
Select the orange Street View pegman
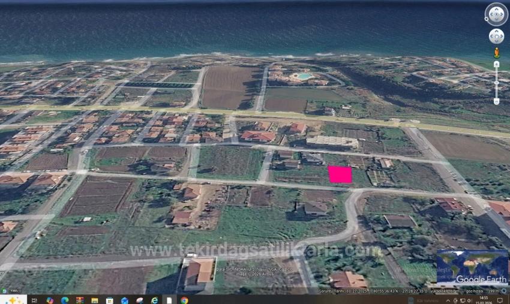[496, 53]
